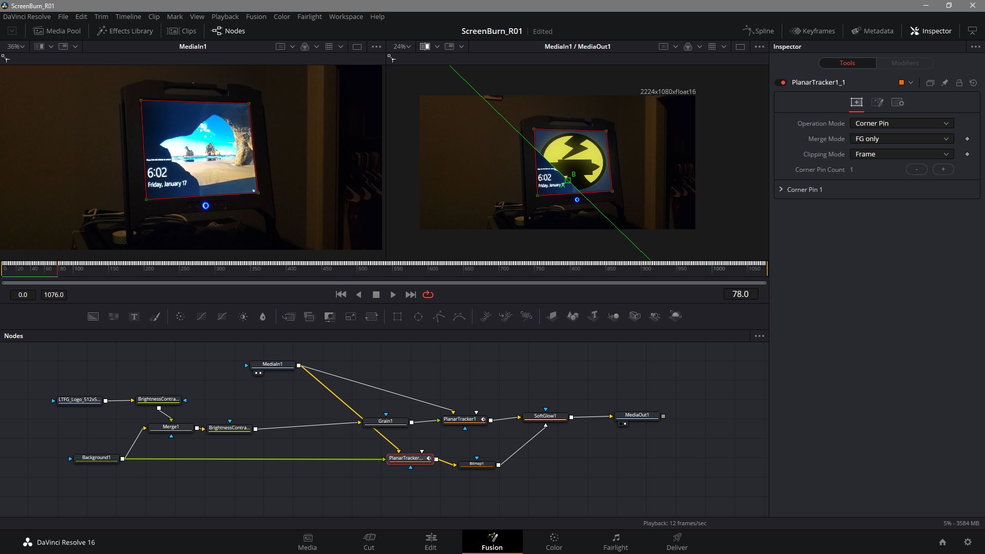Select the Ellipse mask tool
The image size is (985, 554).
(x=418, y=316)
